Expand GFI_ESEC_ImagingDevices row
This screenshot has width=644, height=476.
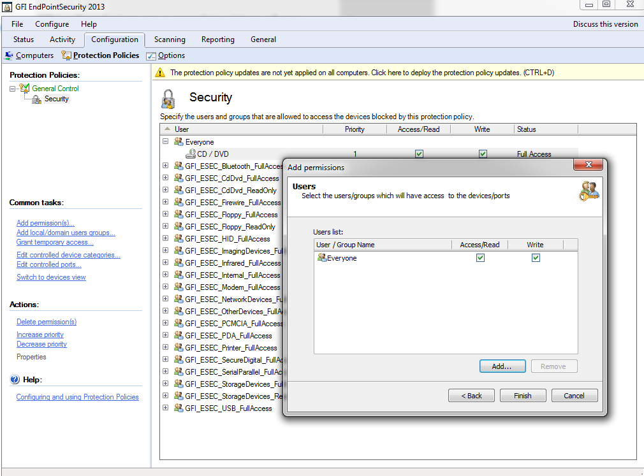pyautogui.click(x=165, y=250)
